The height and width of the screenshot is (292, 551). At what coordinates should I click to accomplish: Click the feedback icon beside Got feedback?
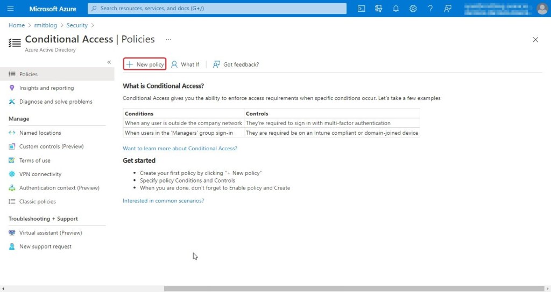[216, 64]
